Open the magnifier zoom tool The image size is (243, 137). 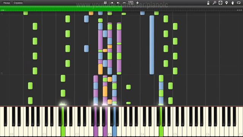coord(214,3)
